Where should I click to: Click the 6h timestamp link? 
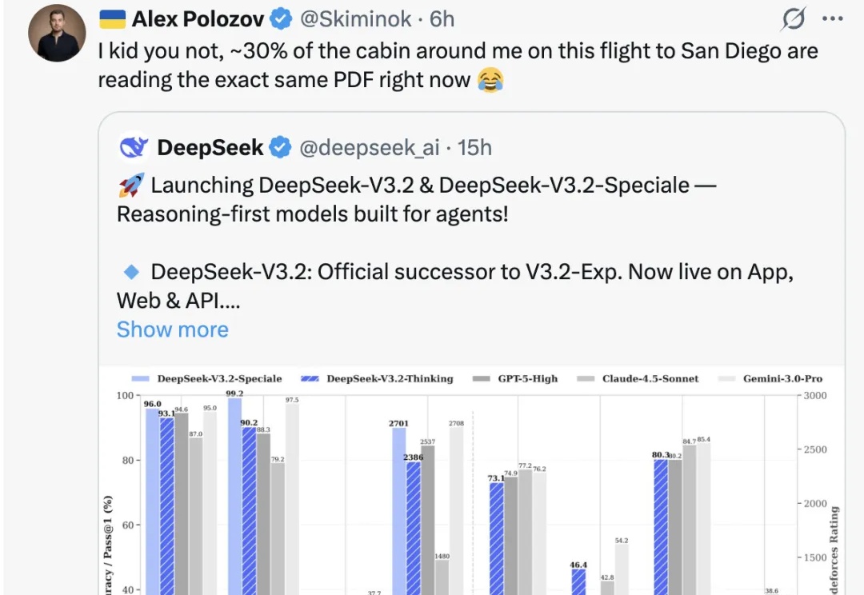pyautogui.click(x=441, y=18)
